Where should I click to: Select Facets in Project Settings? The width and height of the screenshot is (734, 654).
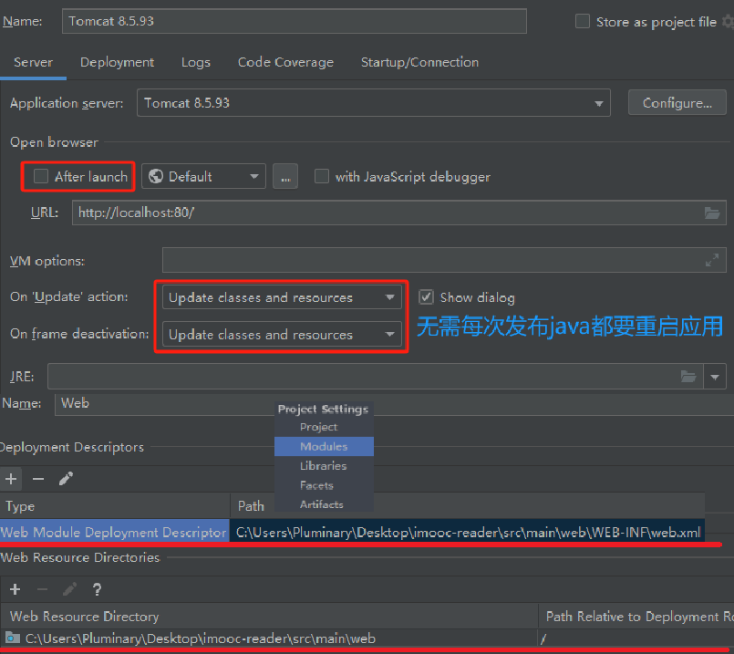324,485
